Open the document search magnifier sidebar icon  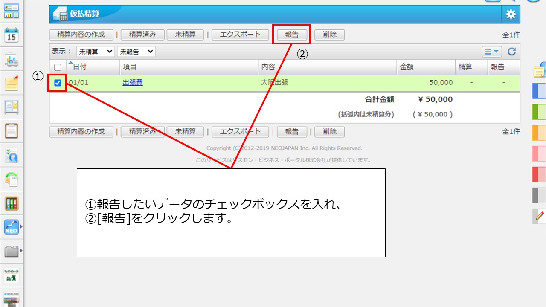tap(12, 155)
